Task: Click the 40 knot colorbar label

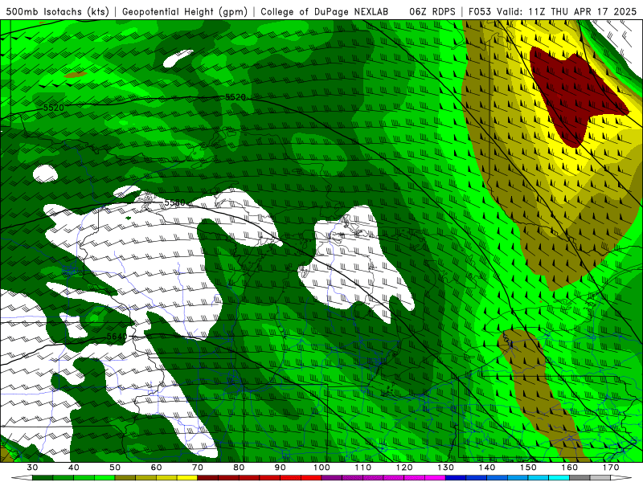Action: point(73,468)
